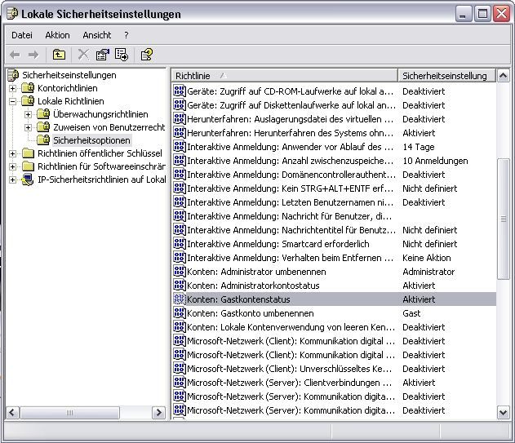The width and height of the screenshot is (515, 443).
Task: Select the Sicherheitseinstellungen root label
Action: tap(69, 75)
